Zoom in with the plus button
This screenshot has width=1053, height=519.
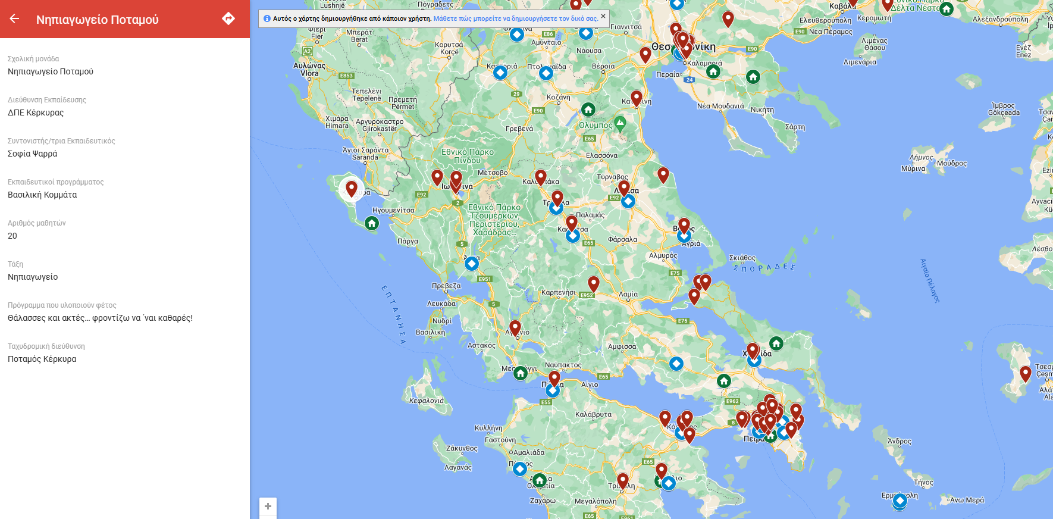point(268,506)
